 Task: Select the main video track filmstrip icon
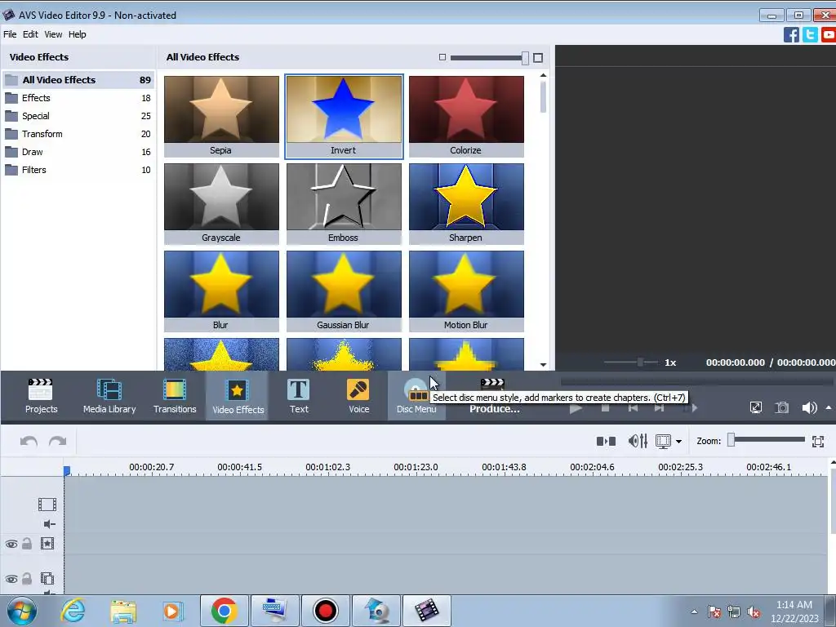[x=47, y=505]
